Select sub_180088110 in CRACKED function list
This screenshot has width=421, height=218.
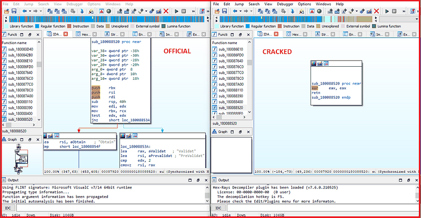pyautogui.click(x=231, y=90)
